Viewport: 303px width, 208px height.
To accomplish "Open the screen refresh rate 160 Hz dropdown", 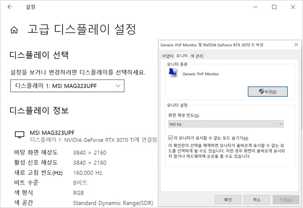I will point(226,124).
